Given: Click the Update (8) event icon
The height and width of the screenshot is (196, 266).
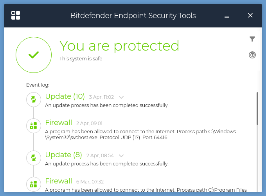Looking at the screenshot, I should [33, 158].
